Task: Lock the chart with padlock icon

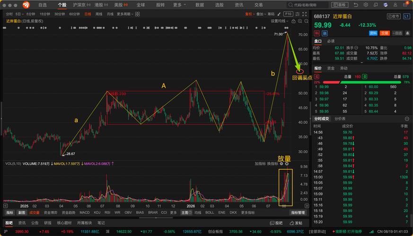Action: pyautogui.click(x=293, y=21)
